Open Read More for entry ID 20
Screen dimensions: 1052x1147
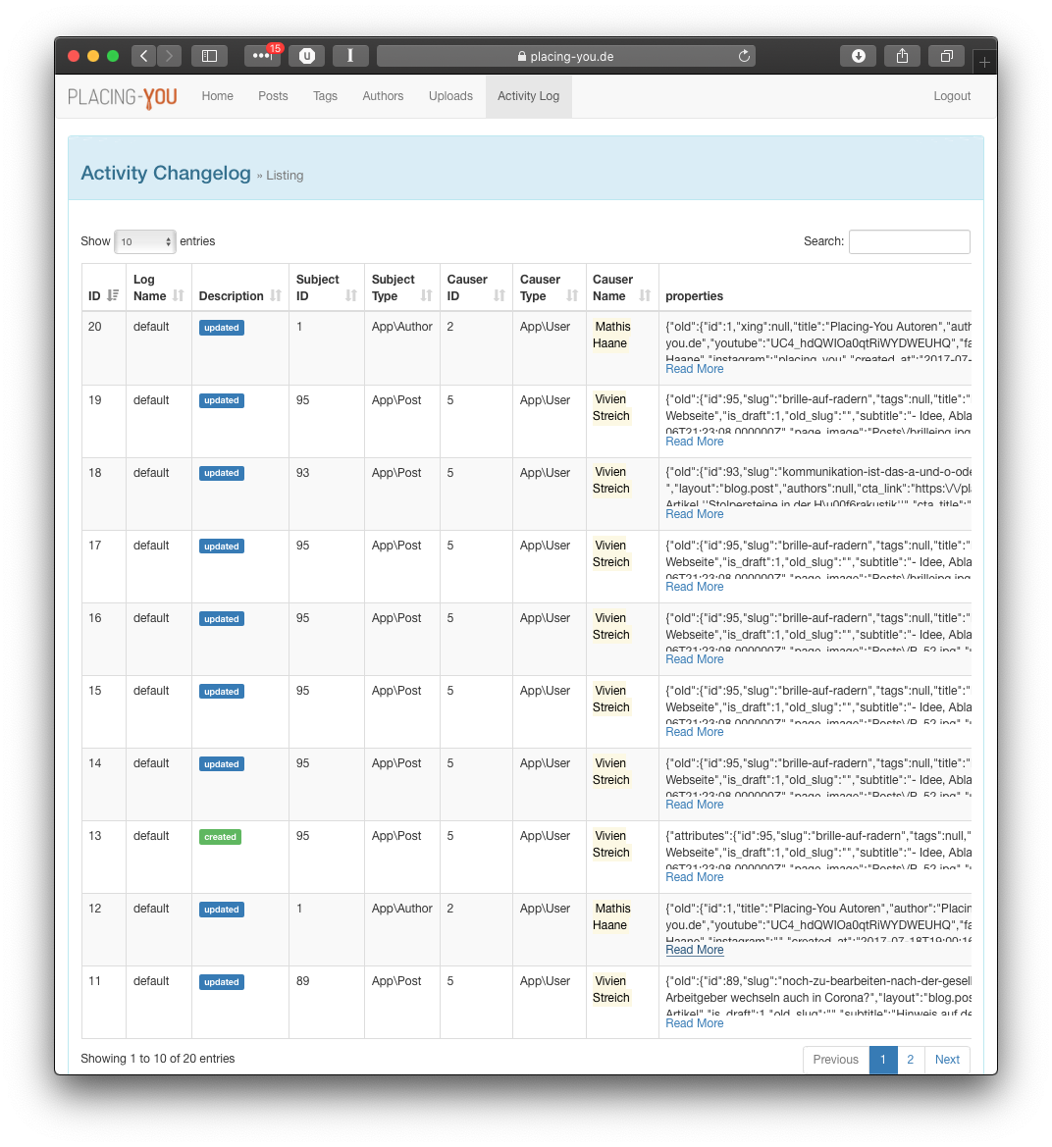click(694, 368)
